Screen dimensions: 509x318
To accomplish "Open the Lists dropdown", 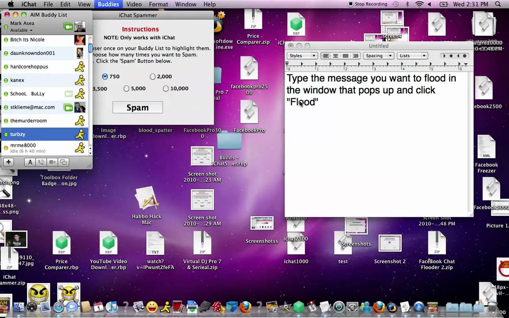I will [x=412, y=56].
